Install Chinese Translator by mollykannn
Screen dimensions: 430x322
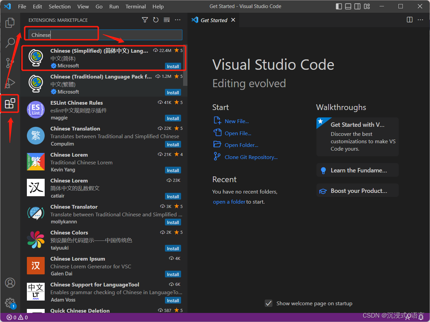click(173, 222)
